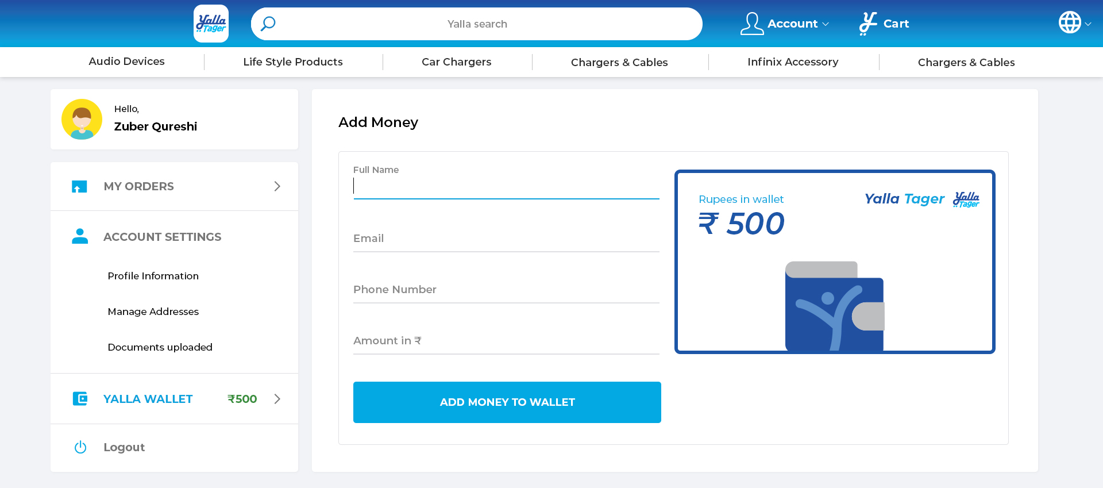Go to Manage Addresses

point(153,312)
